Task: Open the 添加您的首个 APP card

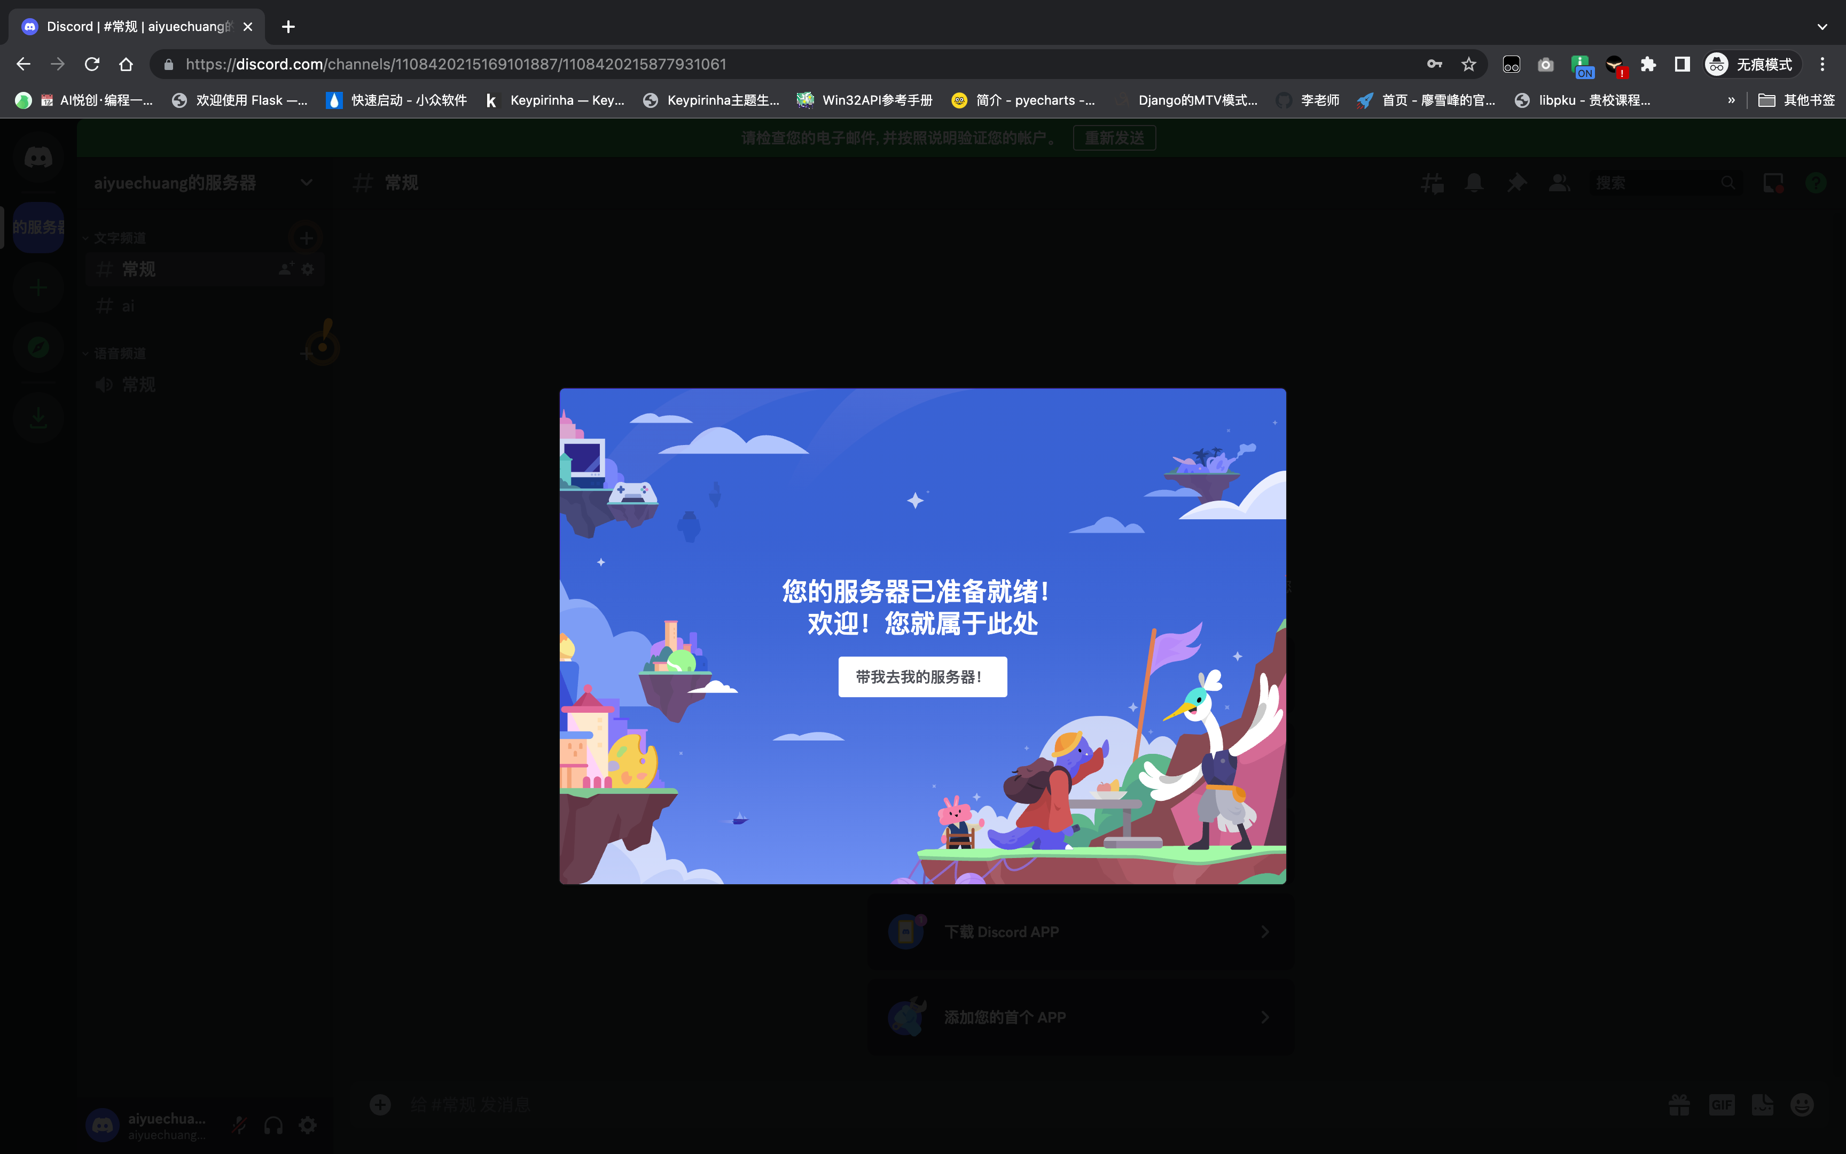Action: [x=1081, y=1017]
